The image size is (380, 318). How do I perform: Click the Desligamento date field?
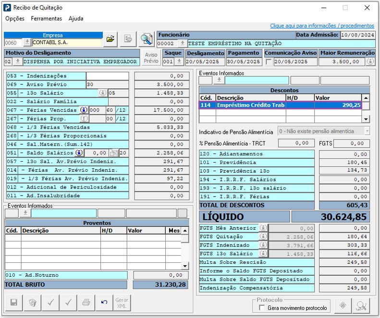point(205,62)
